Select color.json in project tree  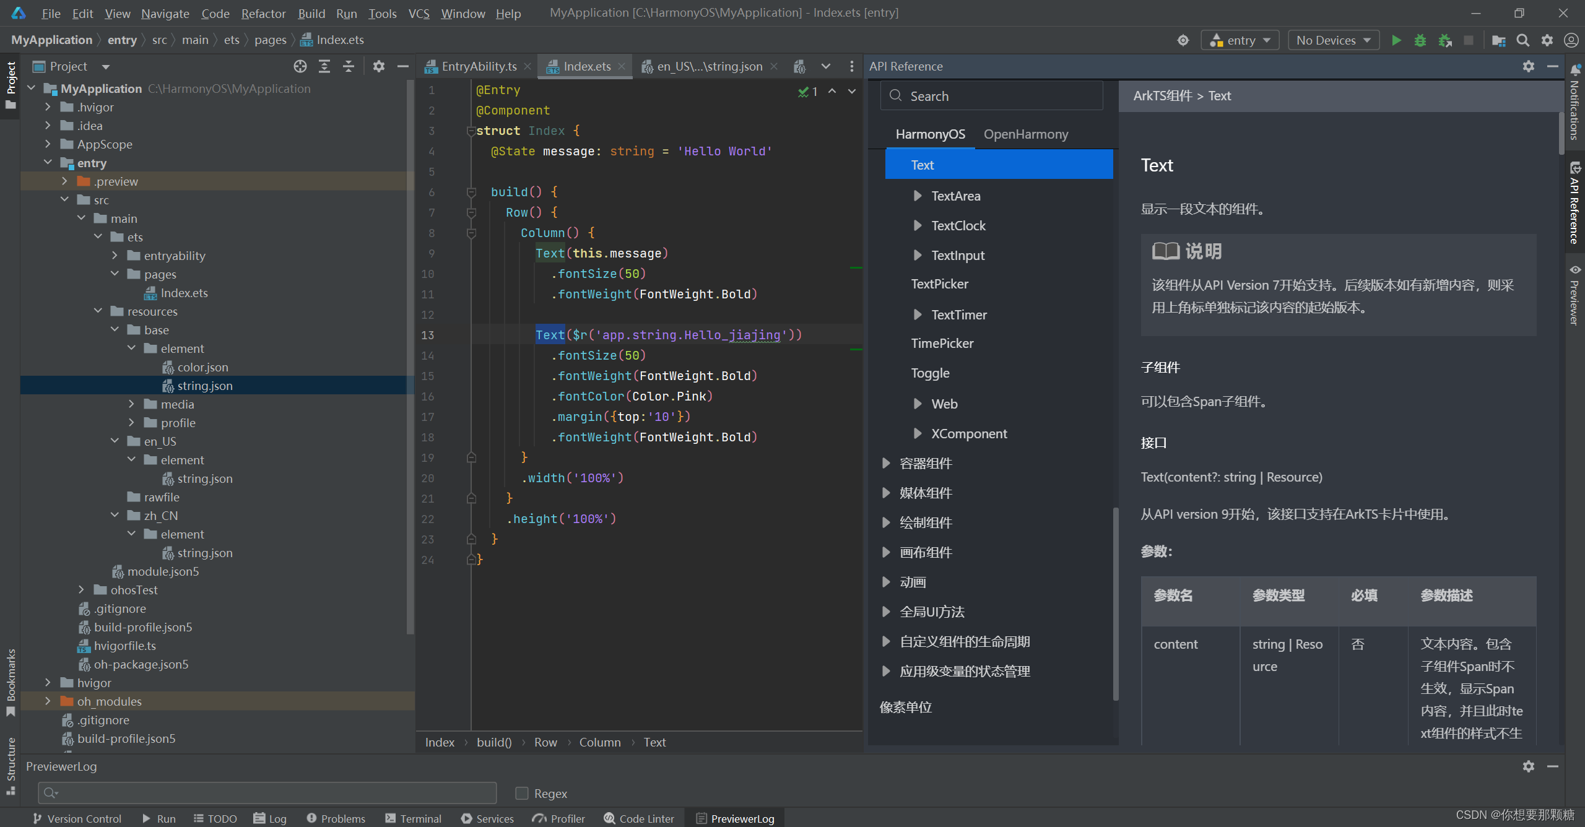click(202, 367)
